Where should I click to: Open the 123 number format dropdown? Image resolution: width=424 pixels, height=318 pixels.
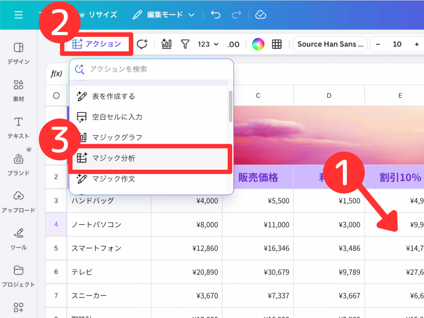click(x=208, y=44)
